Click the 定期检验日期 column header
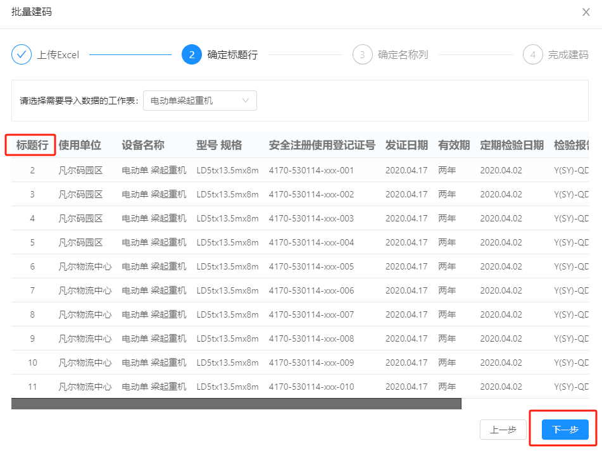 pyautogui.click(x=511, y=146)
